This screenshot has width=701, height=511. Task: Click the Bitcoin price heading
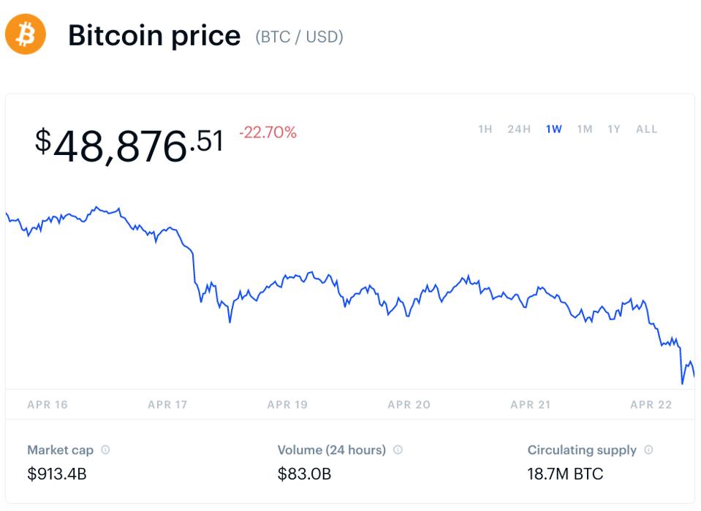point(154,36)
